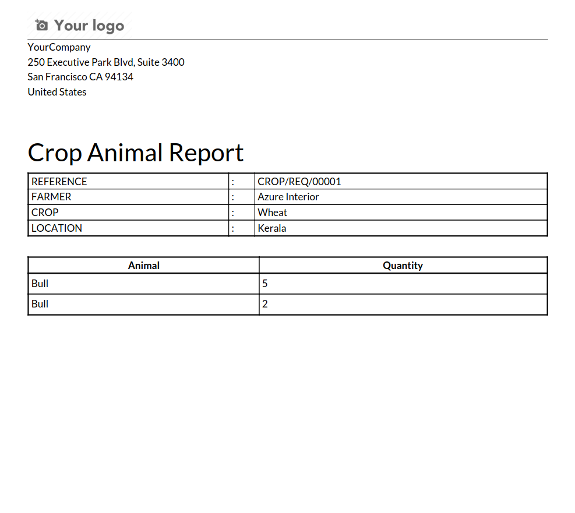575x513 pixels.
Task: Click the Animal column header
Action: (144, 266)
